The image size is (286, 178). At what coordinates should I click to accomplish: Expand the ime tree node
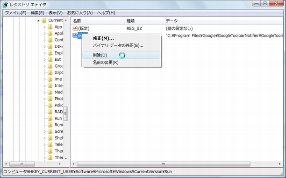pos(44,79)
